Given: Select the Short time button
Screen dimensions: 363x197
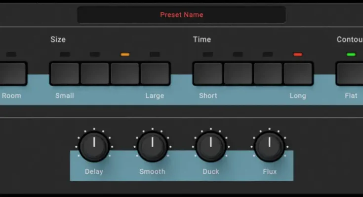Looking at the screenshot, I should point(207,74).
